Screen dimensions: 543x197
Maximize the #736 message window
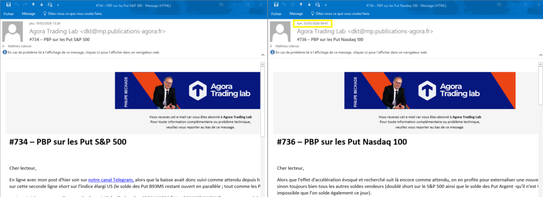tap(525, 5)
